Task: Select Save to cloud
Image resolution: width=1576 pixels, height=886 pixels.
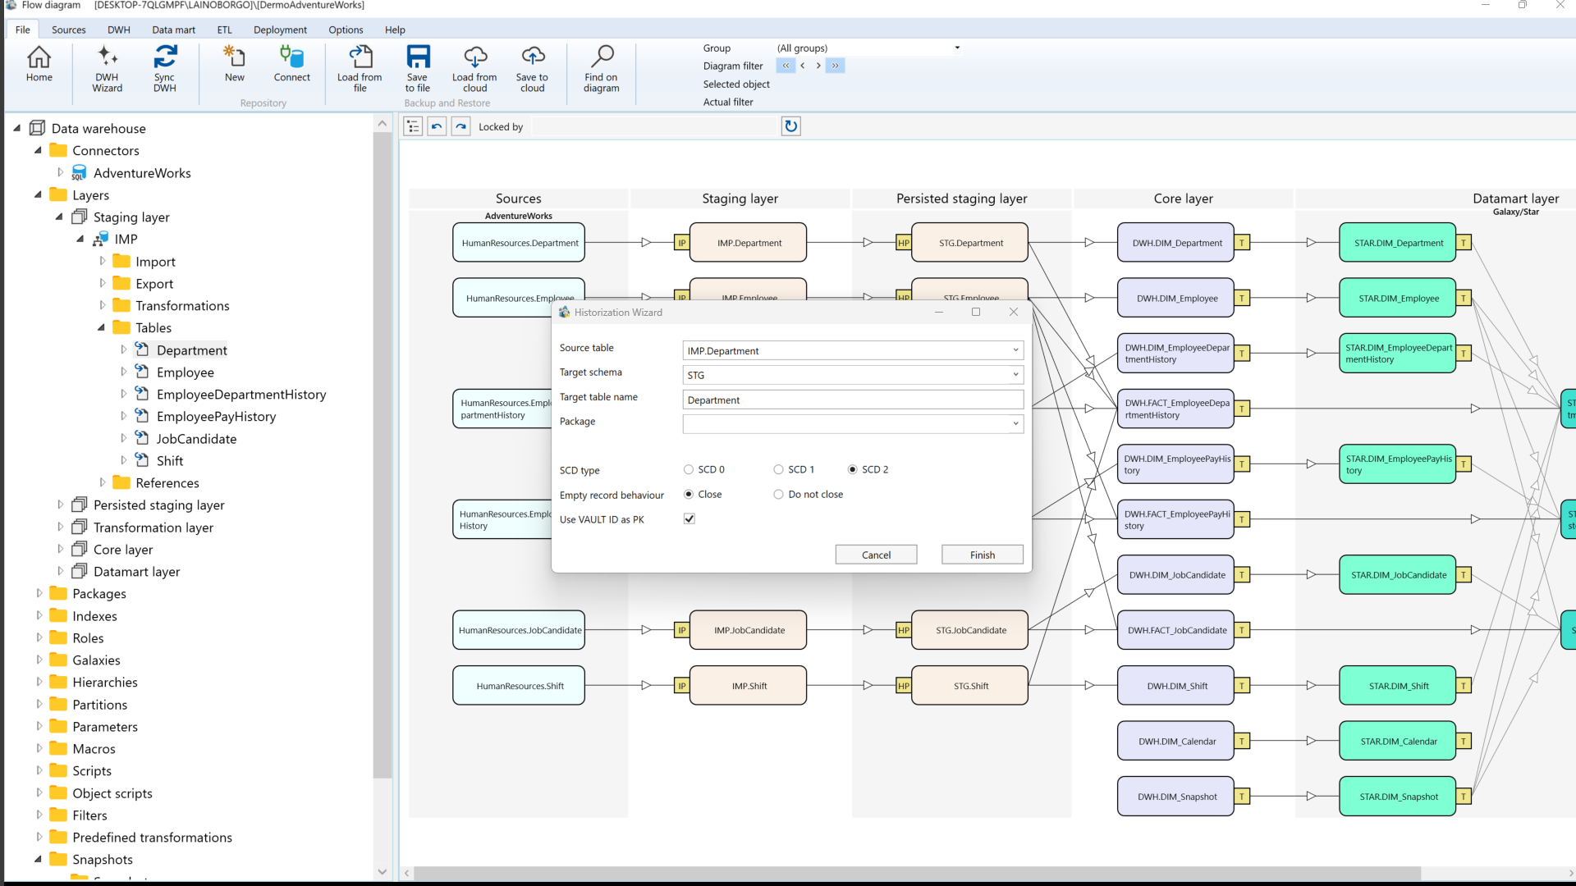Action: pos(533,69)
